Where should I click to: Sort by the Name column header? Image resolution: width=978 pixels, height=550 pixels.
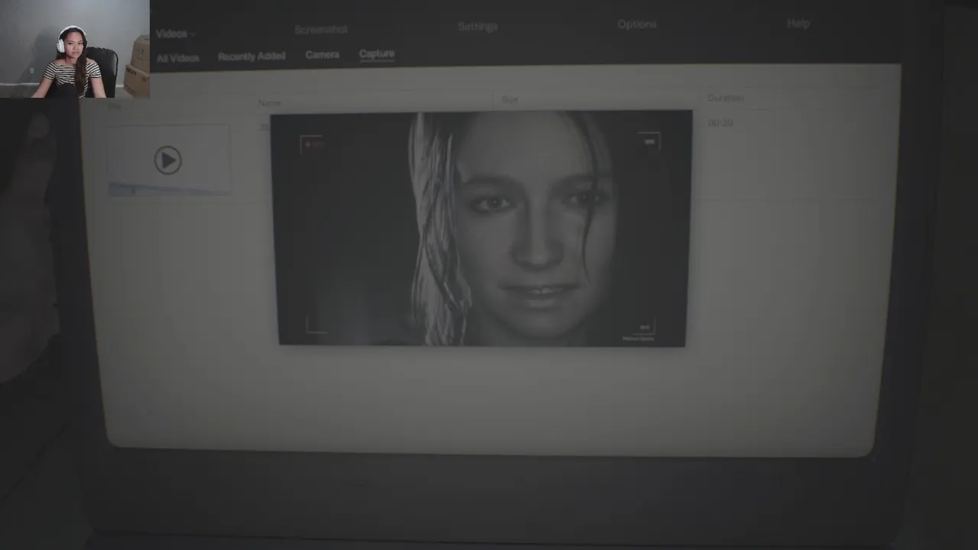click(269, 102)
